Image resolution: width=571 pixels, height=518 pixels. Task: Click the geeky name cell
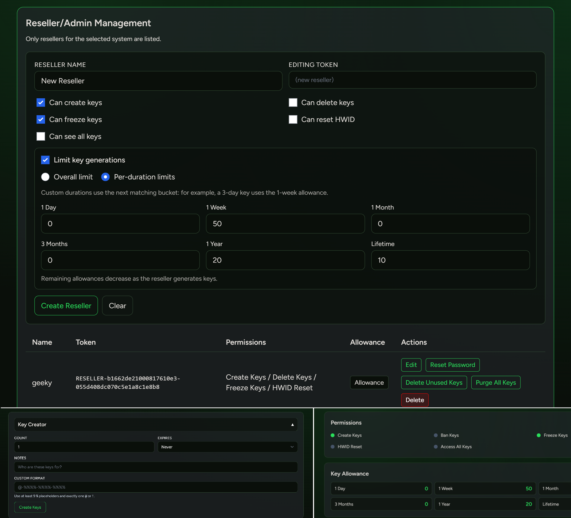click(x=42, y=383)
